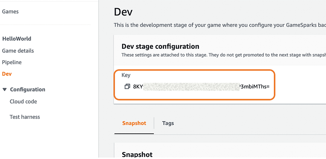This screenshot has height=159, width=326.
Task: Open Game details page
Action: point(18,51)
